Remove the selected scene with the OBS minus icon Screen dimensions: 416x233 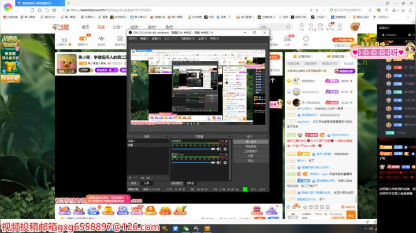pos(136,178)
